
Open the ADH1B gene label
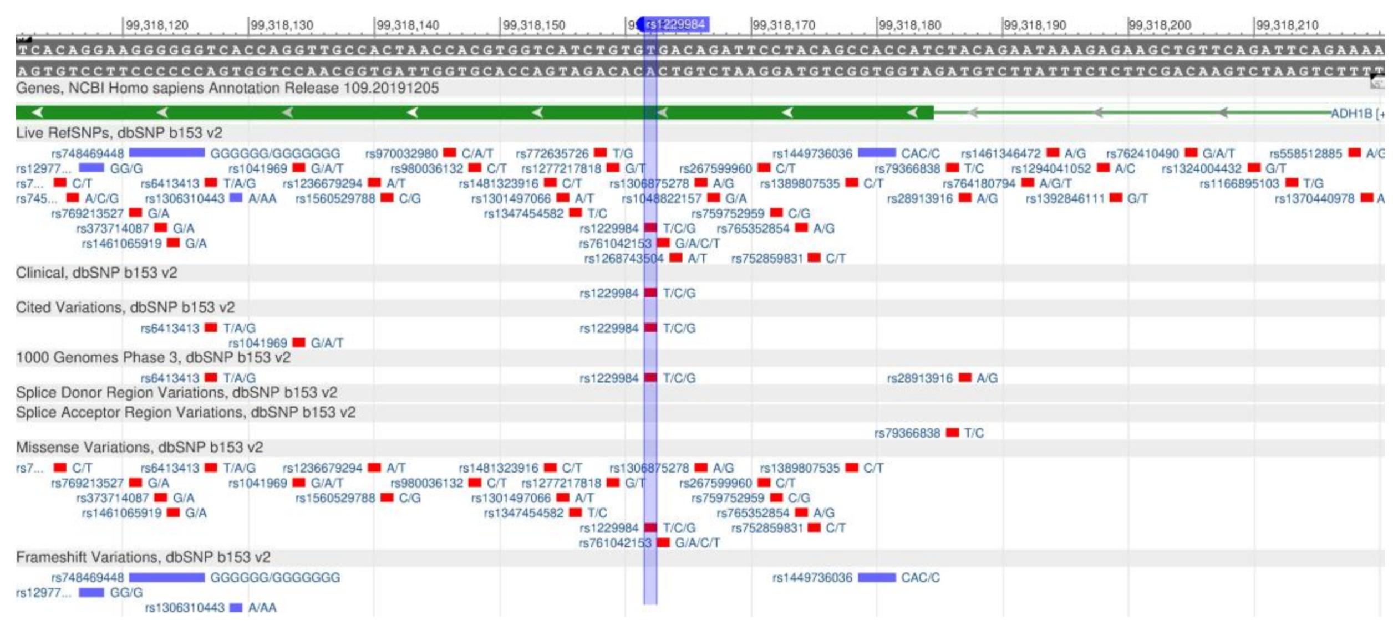1358,114
